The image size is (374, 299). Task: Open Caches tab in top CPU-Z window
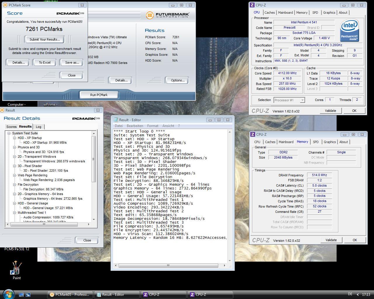(x=269, y=13)
